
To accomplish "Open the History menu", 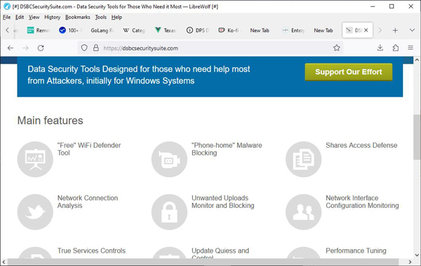I will 53,17.
